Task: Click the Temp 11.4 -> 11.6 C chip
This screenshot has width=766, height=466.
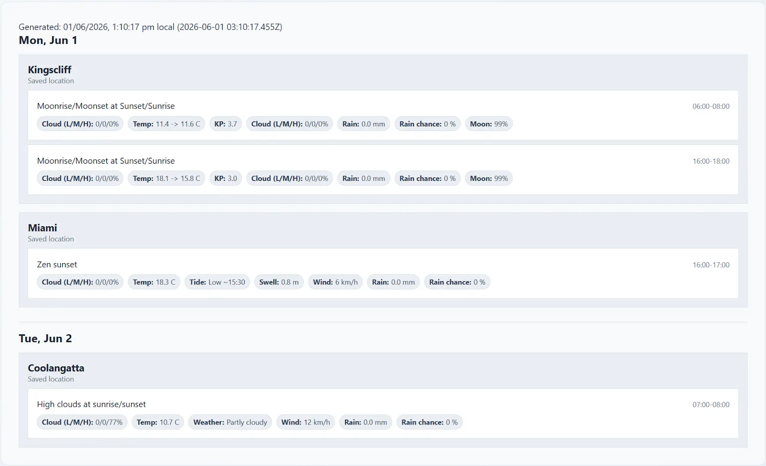Action: 167,124
